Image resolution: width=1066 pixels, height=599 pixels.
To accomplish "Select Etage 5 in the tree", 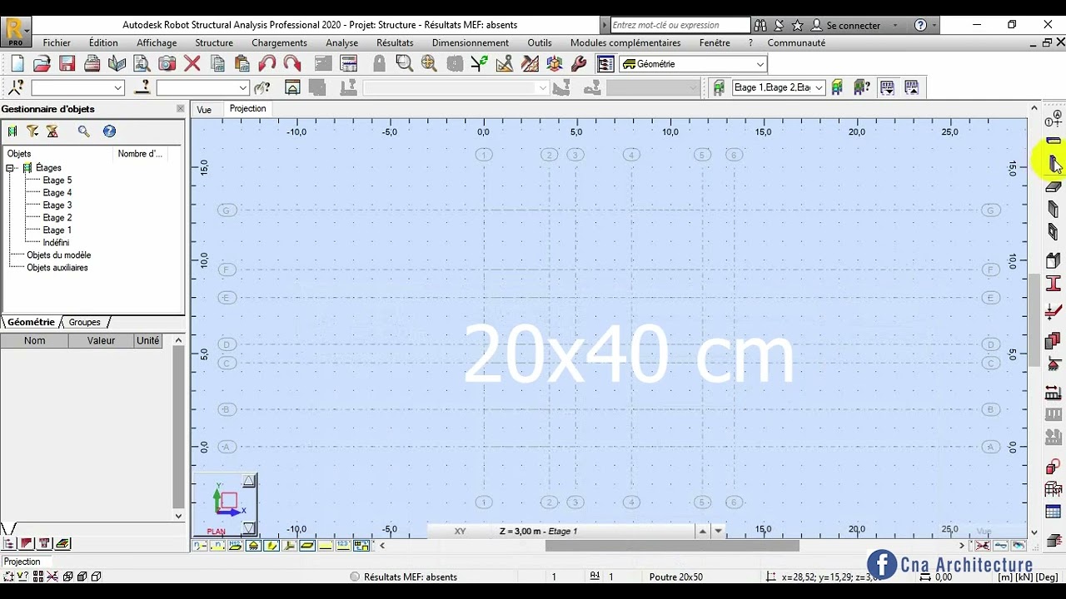I will coord(57,181).
